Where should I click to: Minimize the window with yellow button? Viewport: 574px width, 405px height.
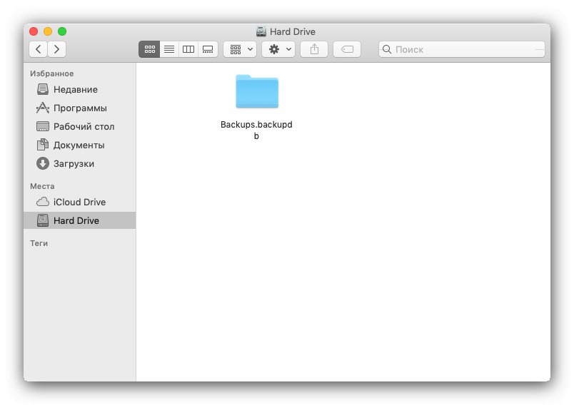(x=48, y=31)
